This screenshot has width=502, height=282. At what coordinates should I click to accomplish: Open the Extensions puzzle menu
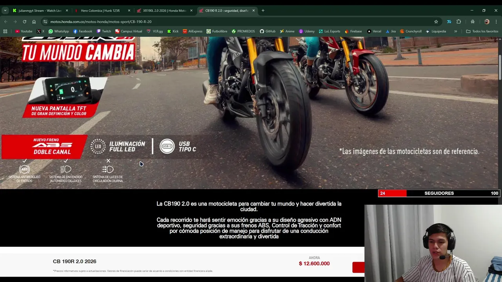(x=459, y=22)
